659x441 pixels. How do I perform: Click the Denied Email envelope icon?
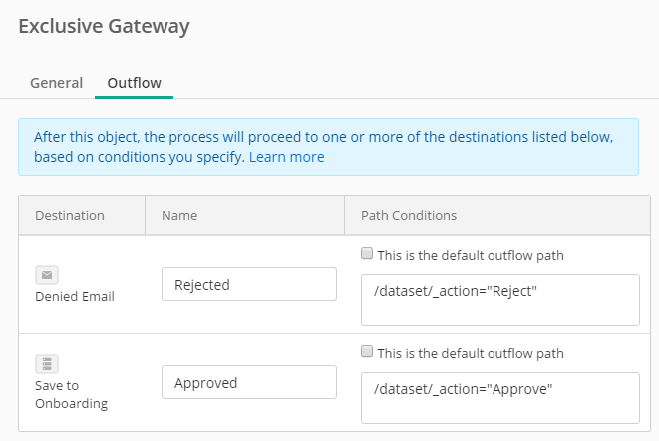[47, 275]
